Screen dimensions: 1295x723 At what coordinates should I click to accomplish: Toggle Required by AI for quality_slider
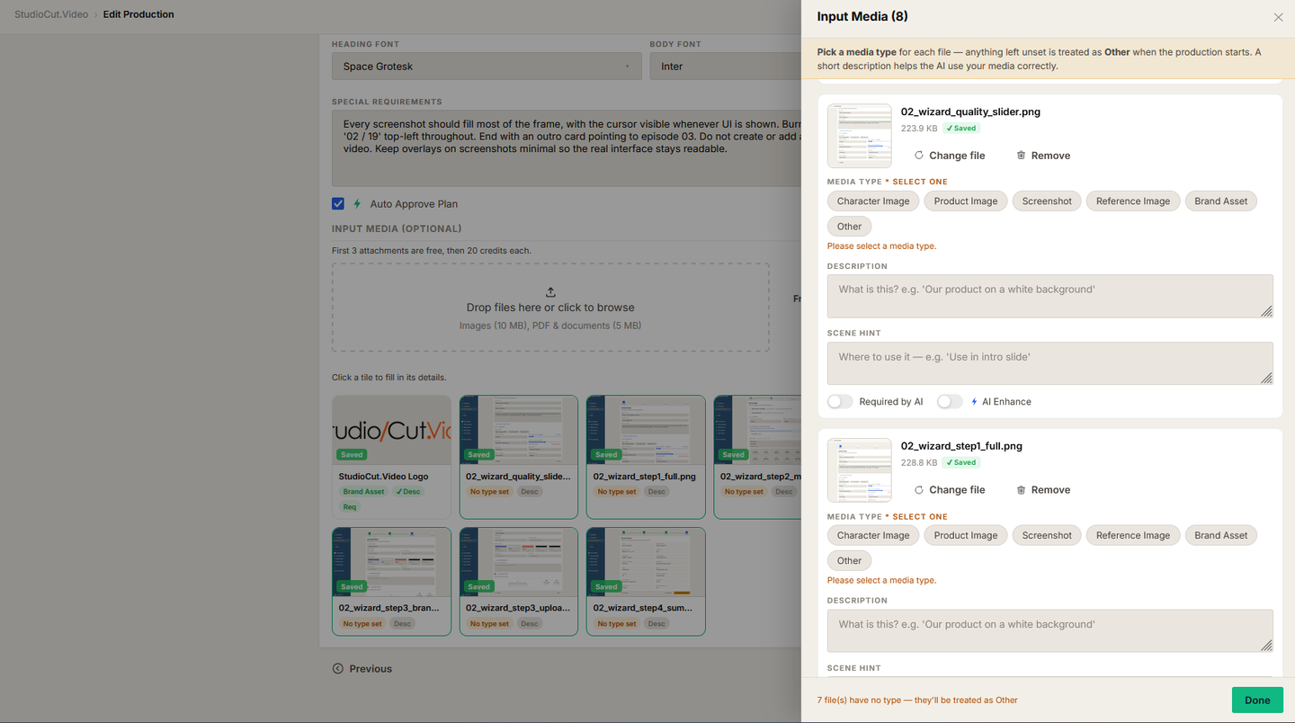[840, 402]
